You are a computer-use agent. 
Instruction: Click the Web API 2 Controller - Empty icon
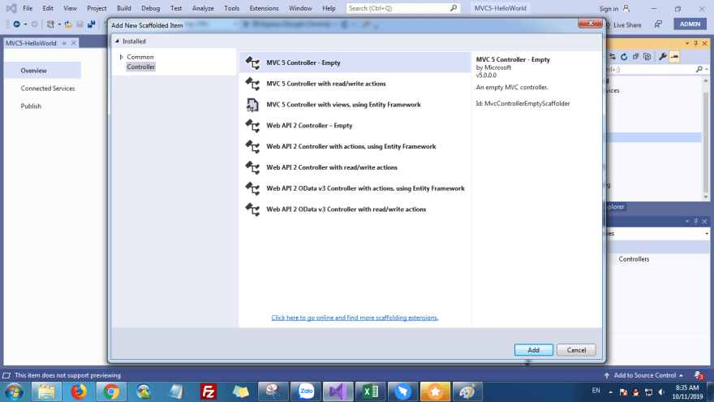point(252,125)
